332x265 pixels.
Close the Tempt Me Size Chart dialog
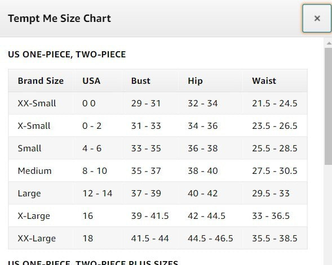[317, 19]
